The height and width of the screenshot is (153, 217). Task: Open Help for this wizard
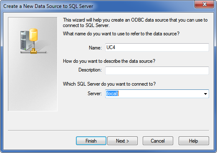(x=194, y=141)
